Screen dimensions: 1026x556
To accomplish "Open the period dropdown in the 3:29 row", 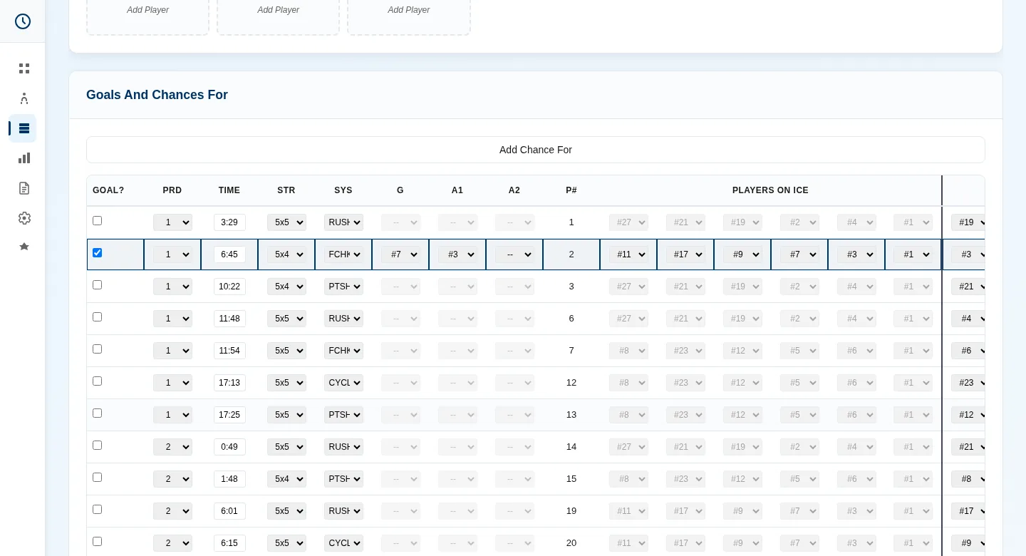I will click(172, 222).
